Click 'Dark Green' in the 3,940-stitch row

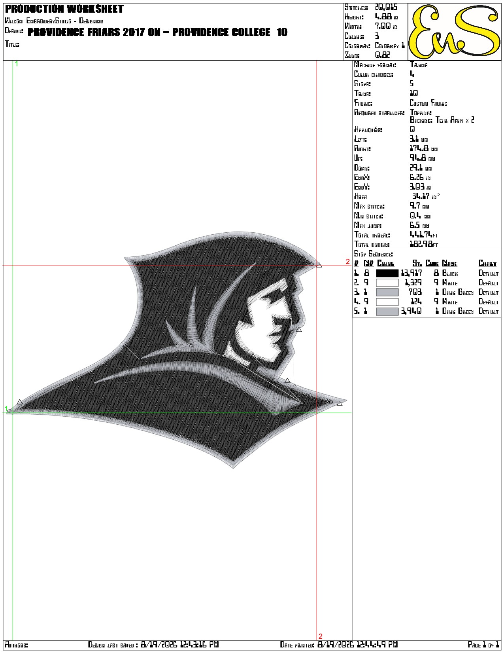[458, 311]
